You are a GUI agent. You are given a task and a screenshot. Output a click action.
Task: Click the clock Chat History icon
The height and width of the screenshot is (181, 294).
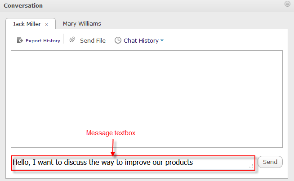pyautogui.click(x=118, y=40)
